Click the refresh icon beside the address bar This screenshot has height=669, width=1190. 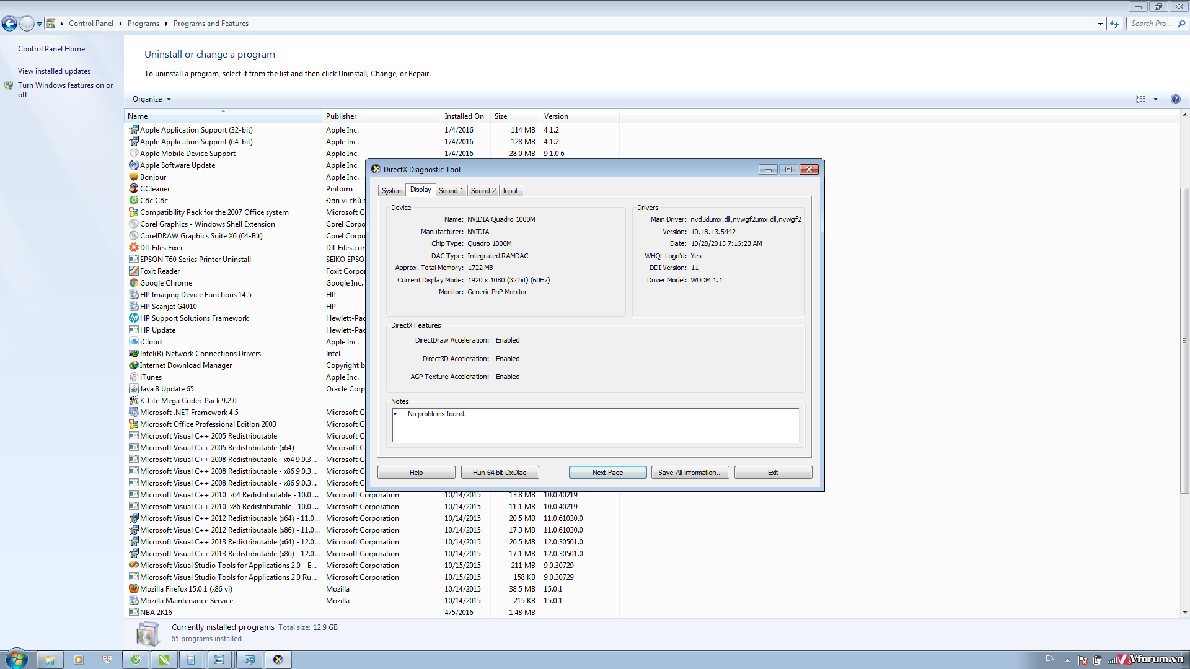click(1114, 24)
